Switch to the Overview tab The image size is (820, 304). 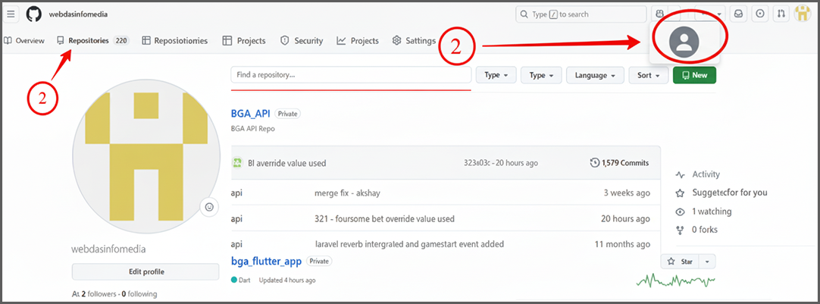24,41
